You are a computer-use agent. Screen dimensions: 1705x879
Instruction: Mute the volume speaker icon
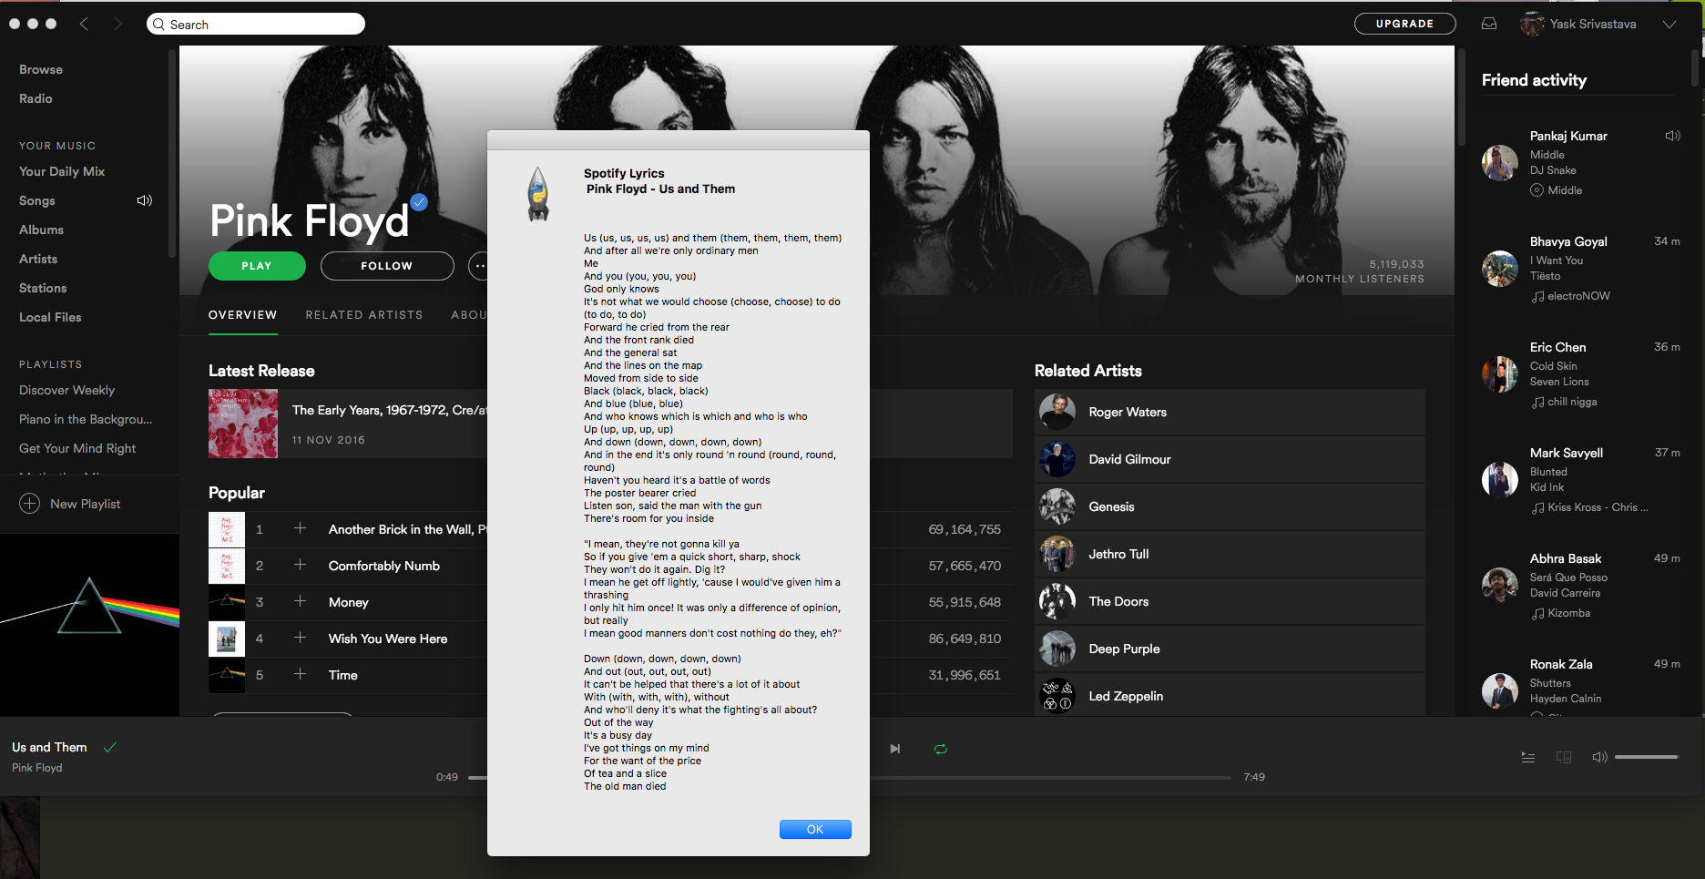tap(1599, 757)
